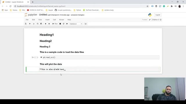The height and width of the screenshot is (104, 186).
Task: Open the Insert menu
Action: (47, 20)
